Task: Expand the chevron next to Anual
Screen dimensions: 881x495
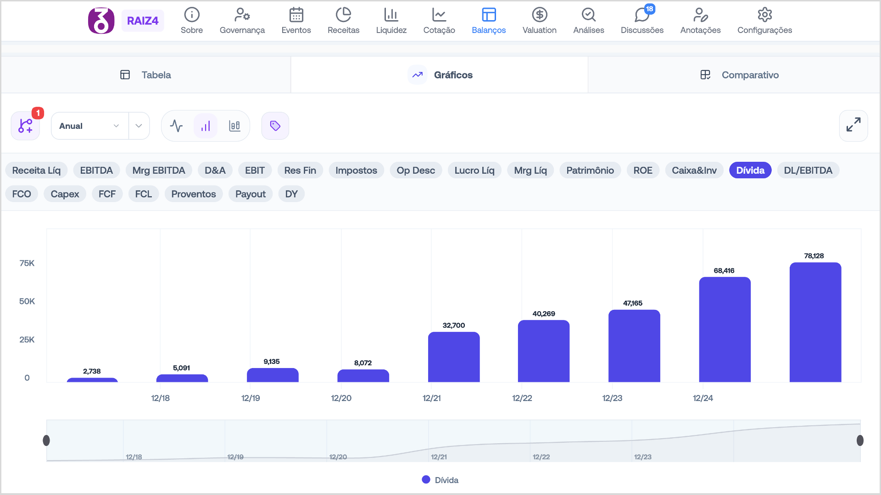Action: click(x=139, y=126)
